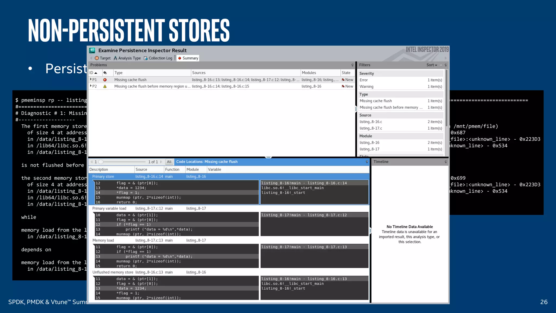Screen dimensions: 556x313
Task: Click the Analysis Type compass icon
Action: [115, 58]
